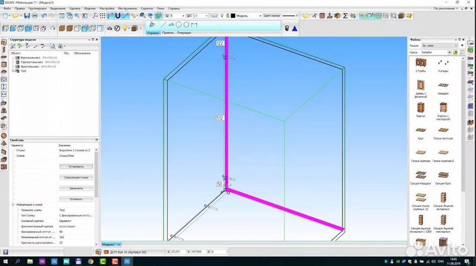476x266 pixels.
Task: Click the Print icon in toolbar
Action: click(34, 15)
